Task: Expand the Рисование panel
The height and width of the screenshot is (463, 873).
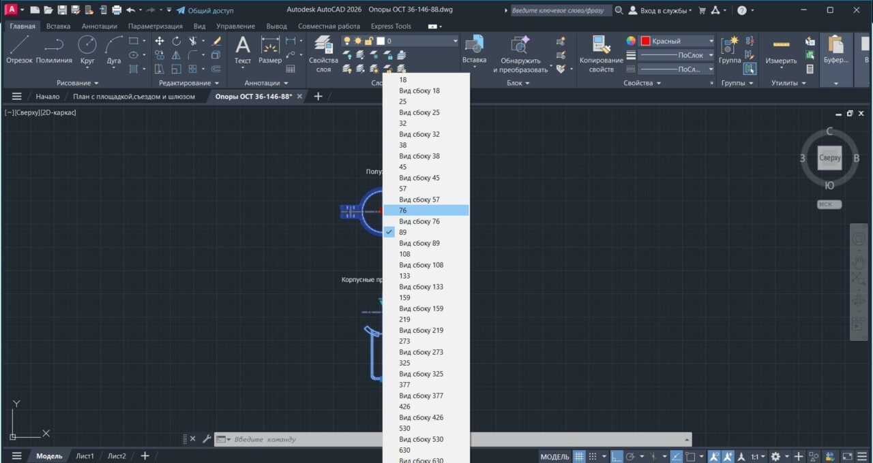Action: 77,83
